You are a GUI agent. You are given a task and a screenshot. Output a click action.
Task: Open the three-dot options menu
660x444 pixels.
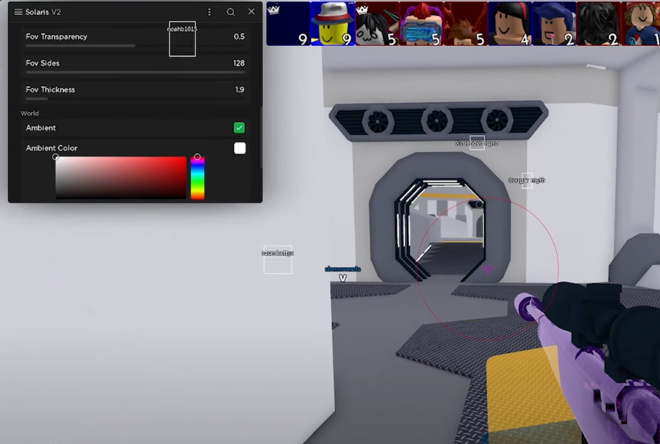click(x=209, y=12)
